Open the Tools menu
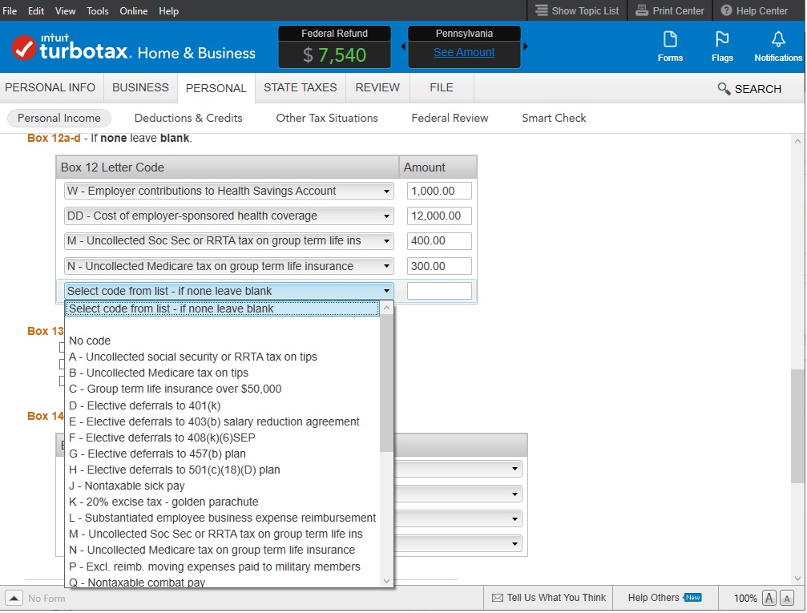Screen dimensions: 807x613 [x=97, y=11]
